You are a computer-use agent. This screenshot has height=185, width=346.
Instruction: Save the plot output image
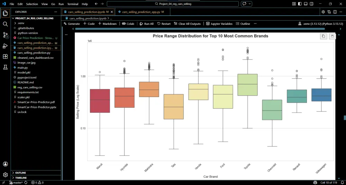(x=332, y=36)
